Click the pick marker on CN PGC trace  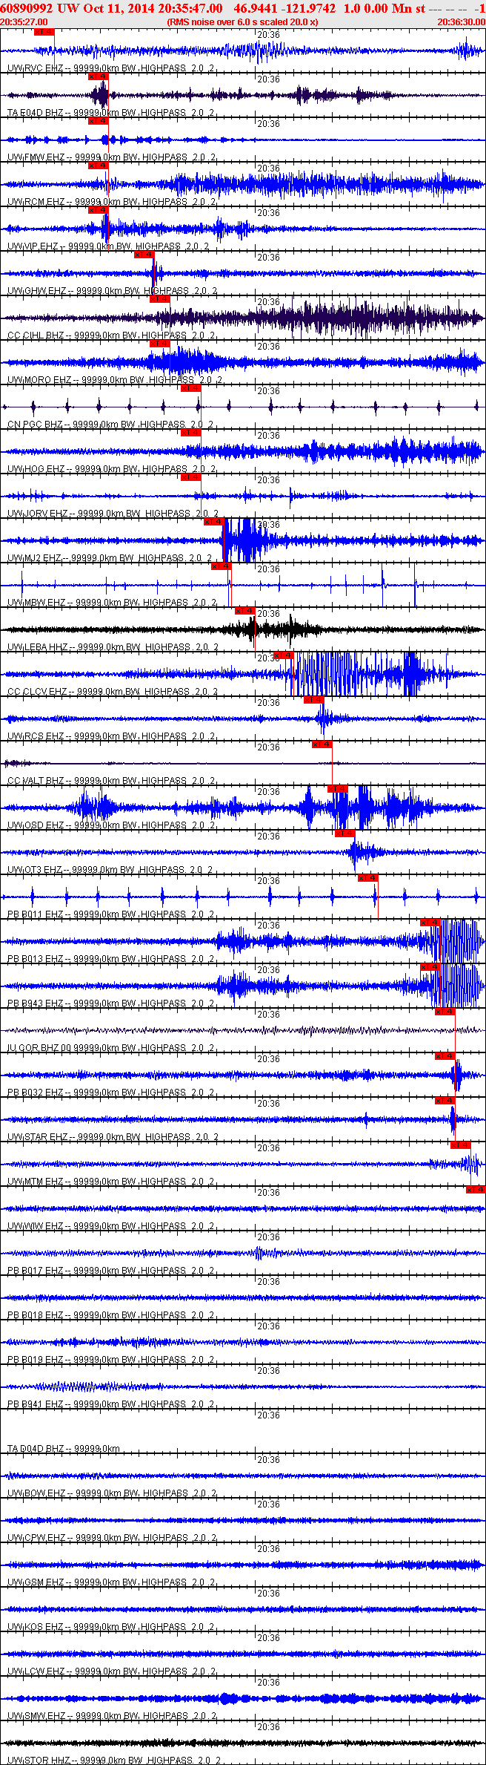[190, 388]
